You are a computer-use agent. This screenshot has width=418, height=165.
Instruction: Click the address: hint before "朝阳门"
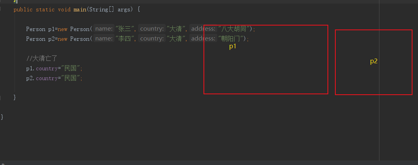tap(203, 38)
